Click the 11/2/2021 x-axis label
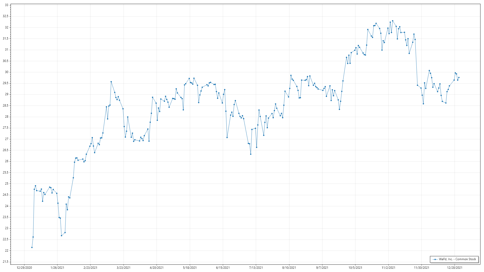The image size is (484, 272). [x=388, y=267]
